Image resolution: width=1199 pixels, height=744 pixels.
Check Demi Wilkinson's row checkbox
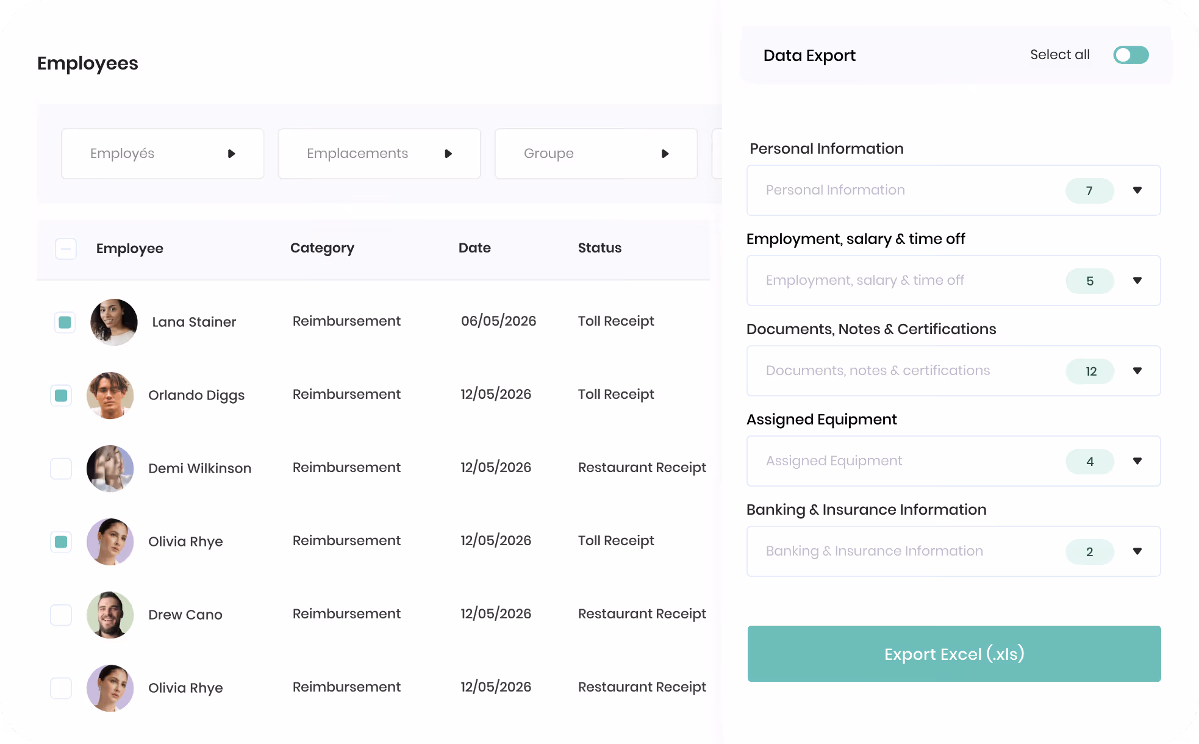61,468
